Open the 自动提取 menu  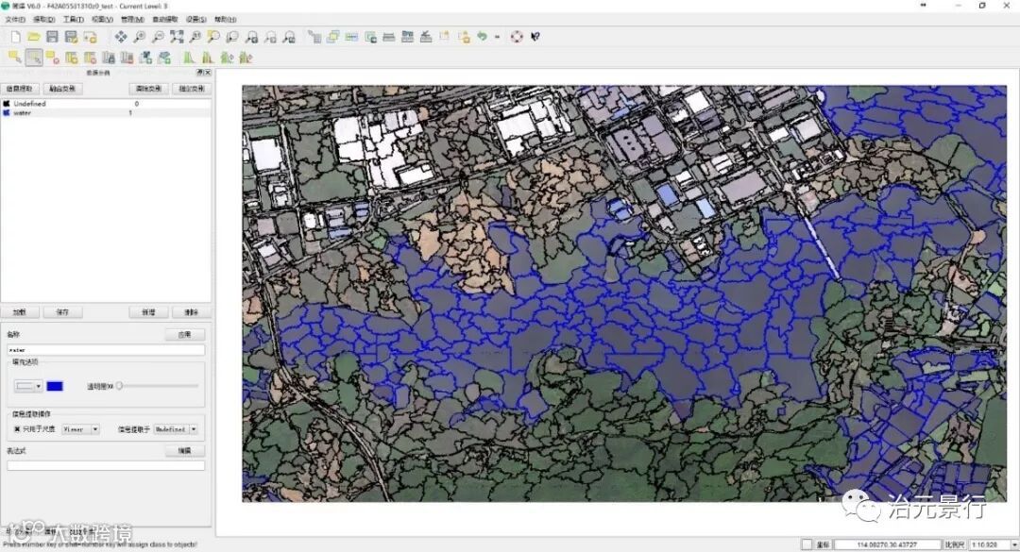[x=165, y=20]
